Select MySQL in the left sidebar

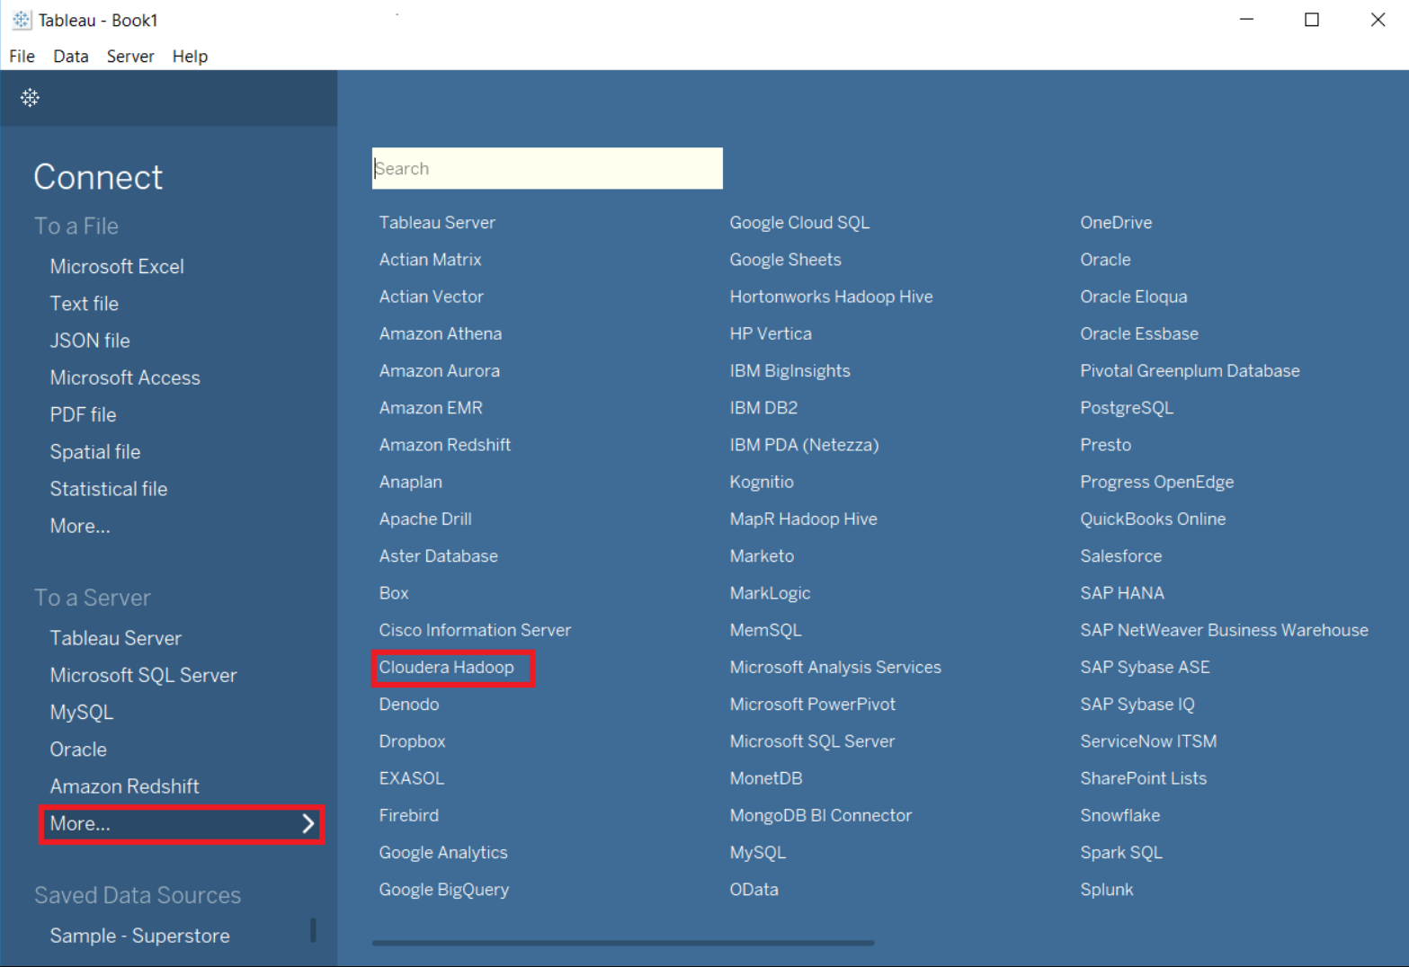82,713
